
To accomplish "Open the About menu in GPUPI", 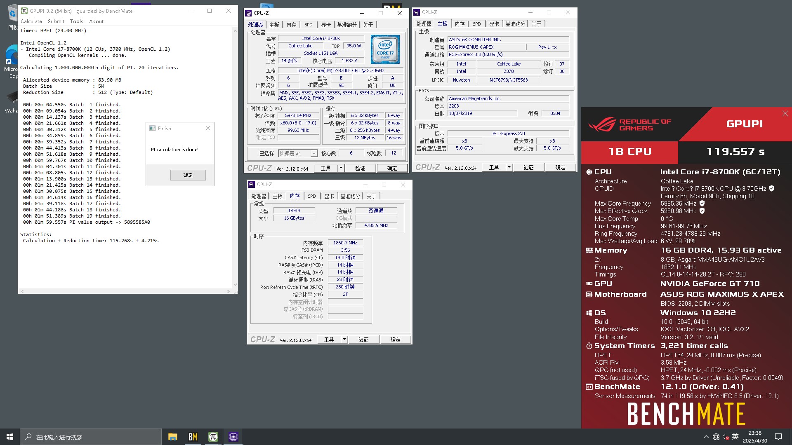I will (97, 21).
